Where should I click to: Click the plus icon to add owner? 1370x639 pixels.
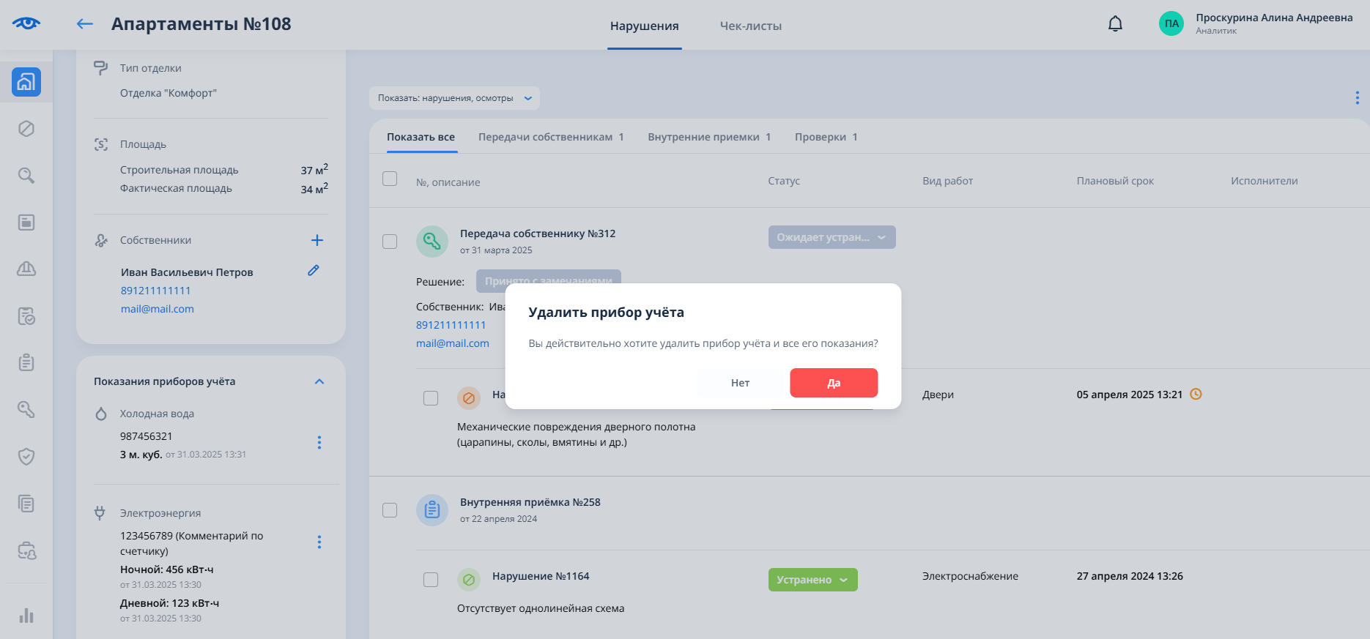coord(317,240)
